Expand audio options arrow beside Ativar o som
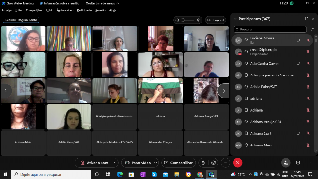The height and width of the screenshot is (179, 318). 115,163
